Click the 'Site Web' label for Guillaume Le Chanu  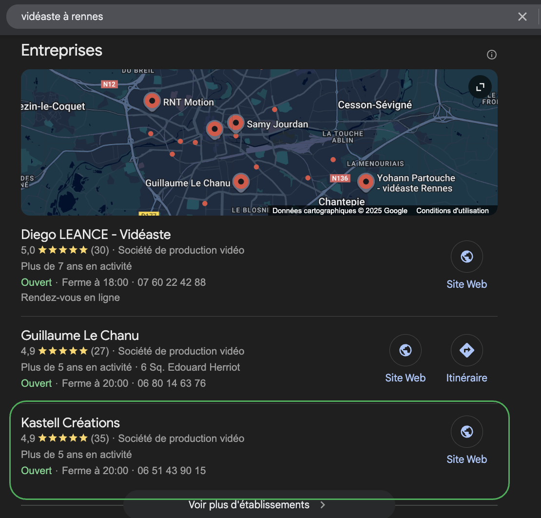[405, 378]
